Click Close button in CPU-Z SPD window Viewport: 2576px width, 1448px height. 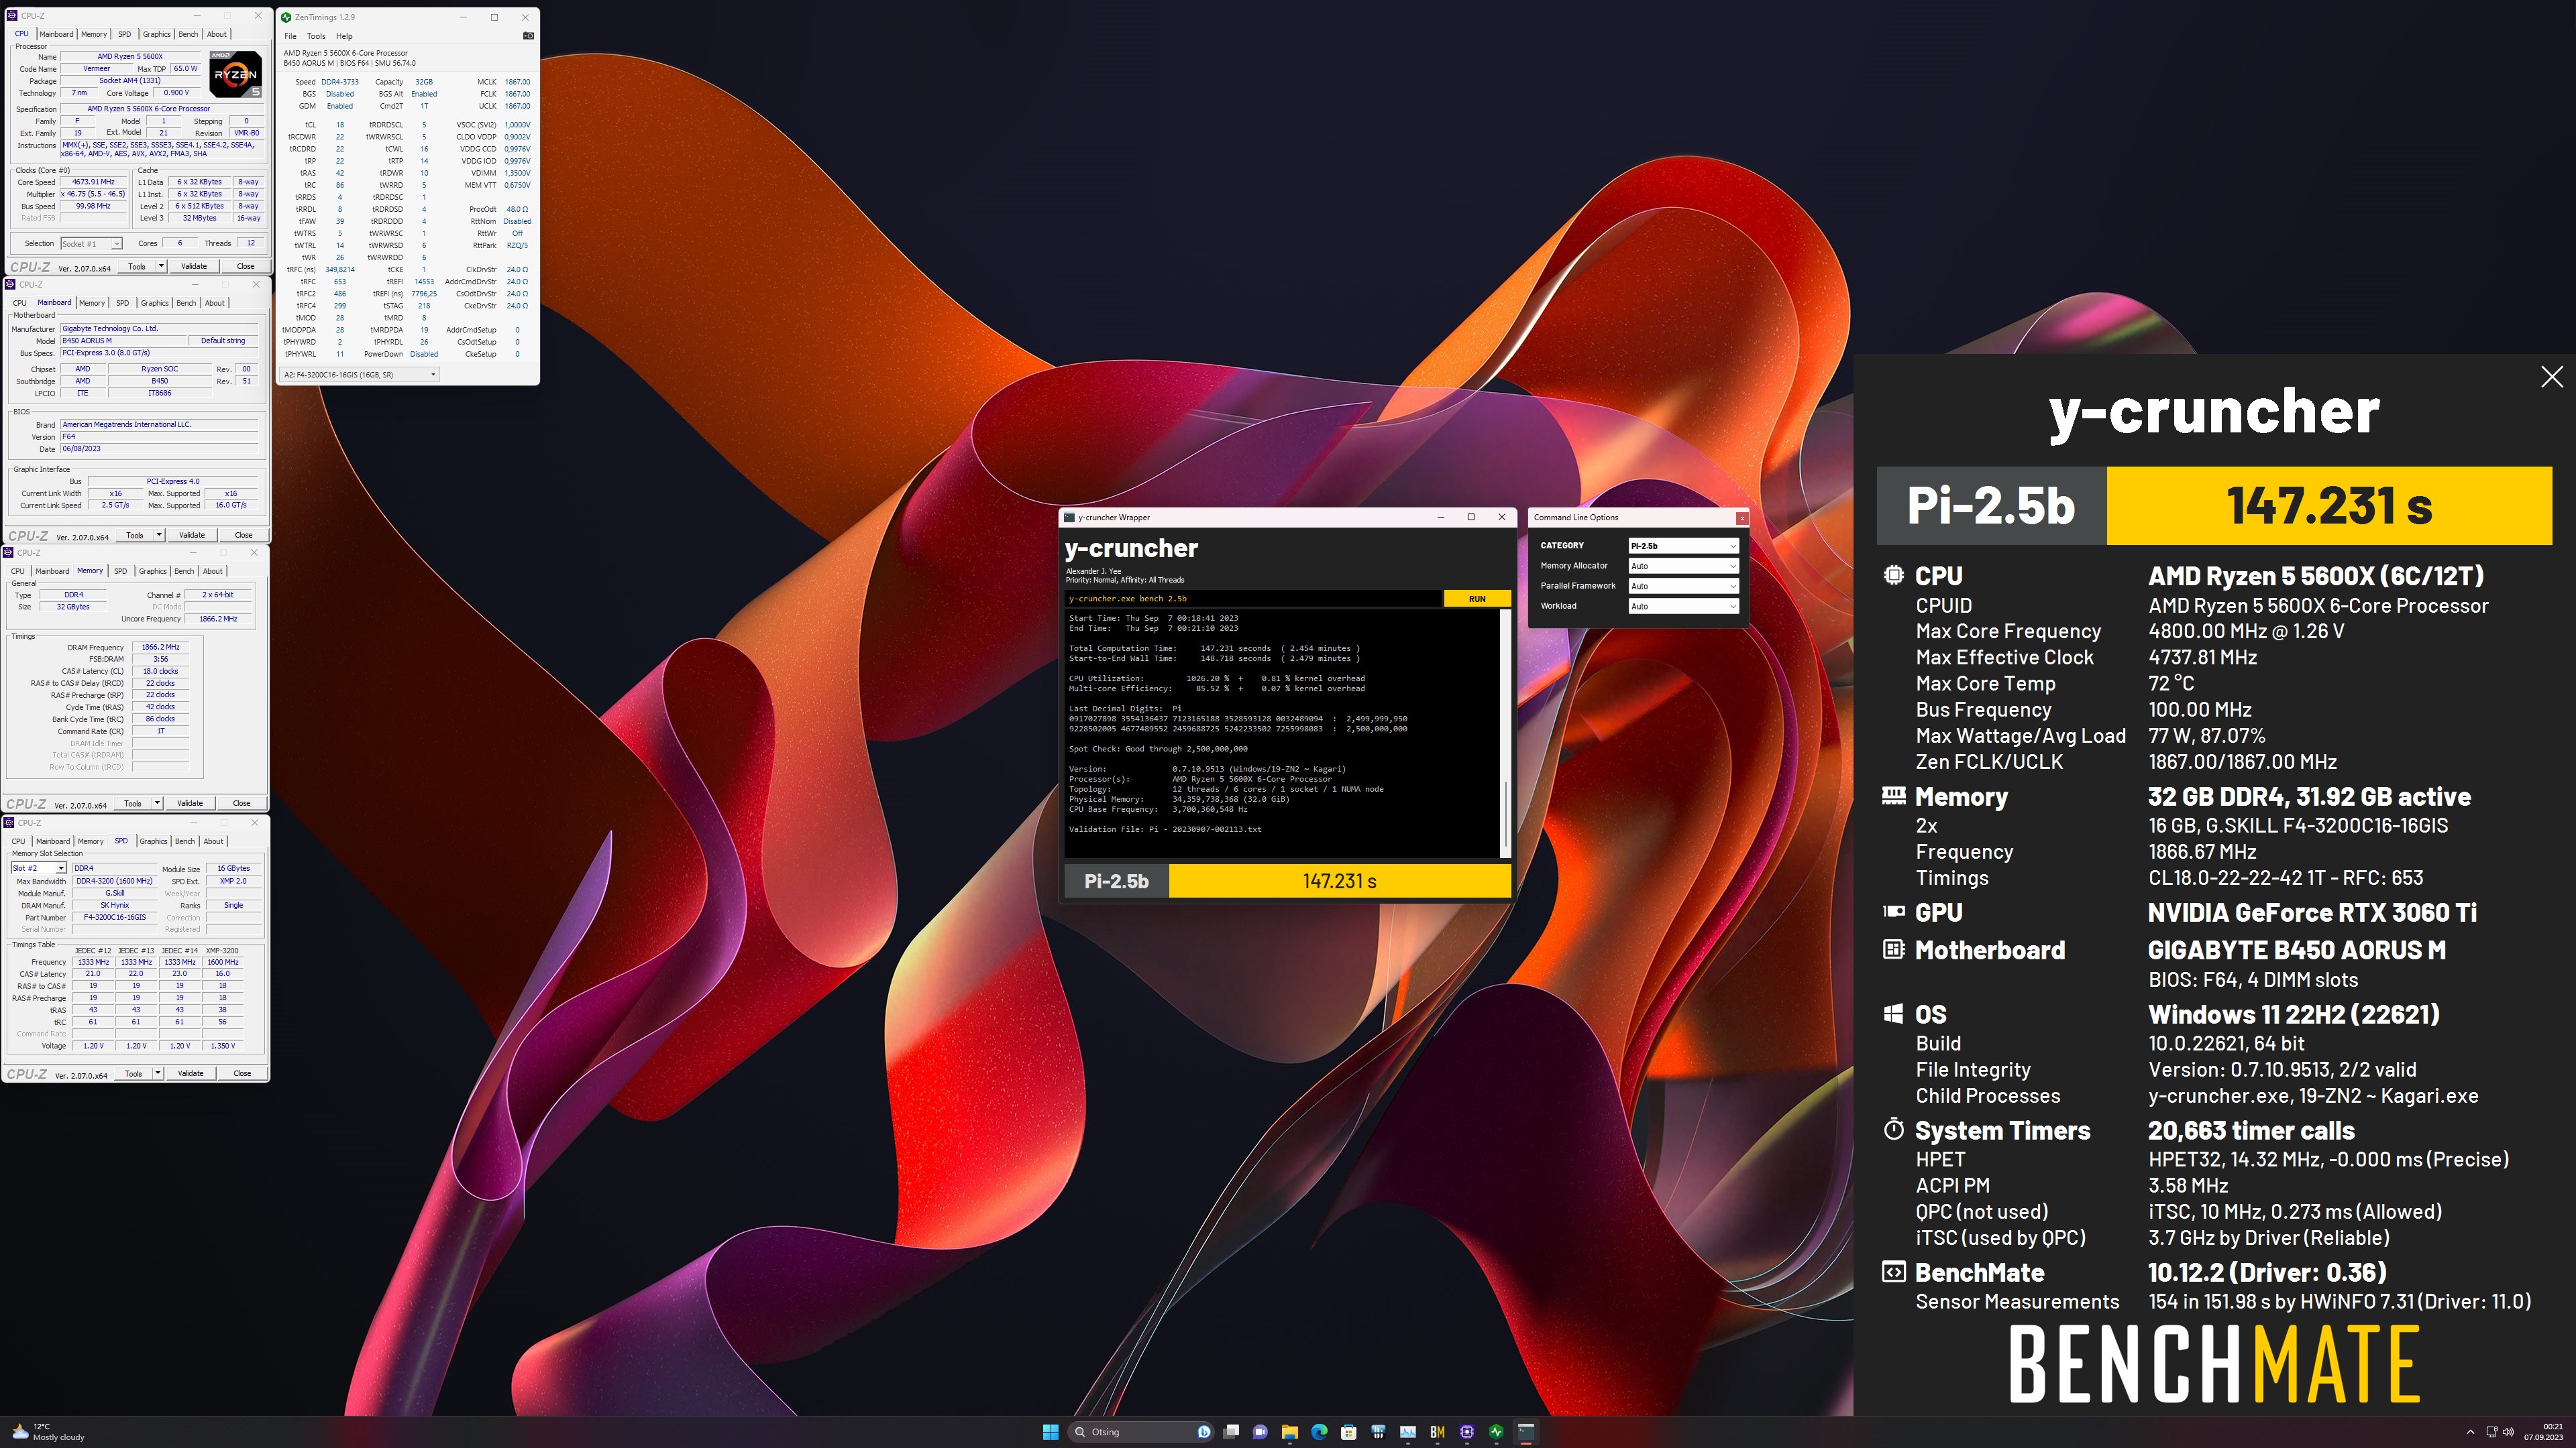click(242, 1074)
